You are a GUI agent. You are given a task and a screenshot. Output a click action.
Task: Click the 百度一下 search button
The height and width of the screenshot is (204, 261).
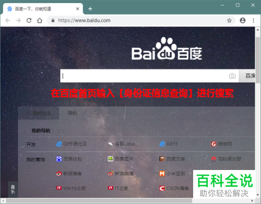[247, 76]
